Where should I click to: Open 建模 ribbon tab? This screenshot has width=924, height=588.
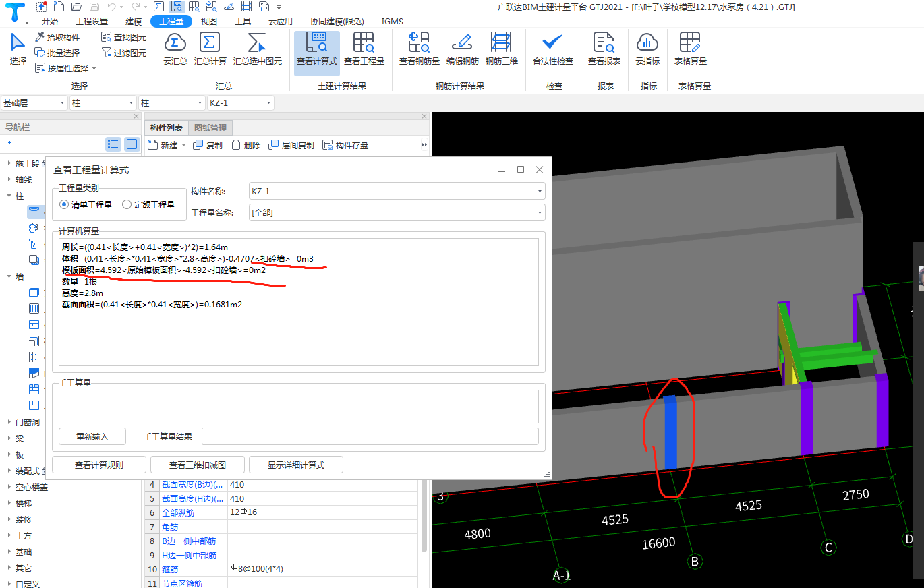134,22
